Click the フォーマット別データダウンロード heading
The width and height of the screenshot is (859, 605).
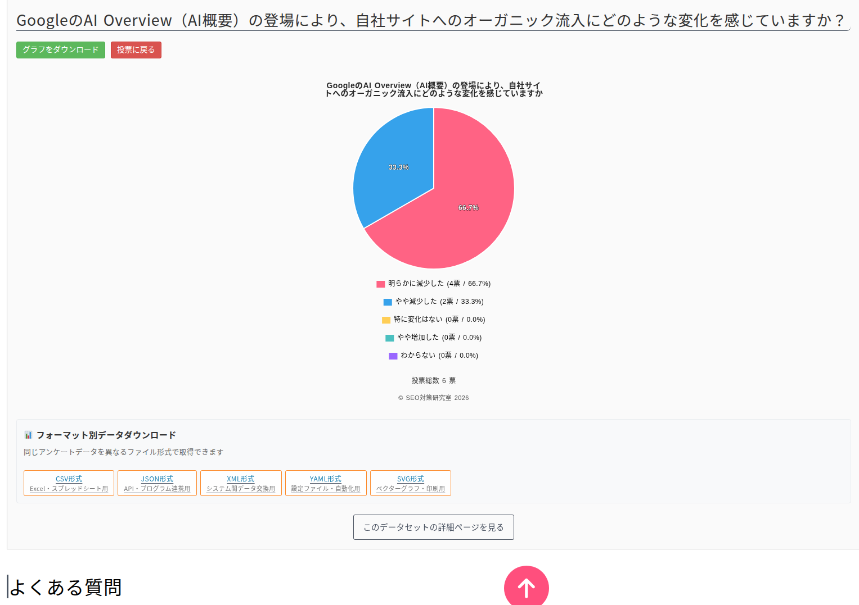[x=106, y=435]
